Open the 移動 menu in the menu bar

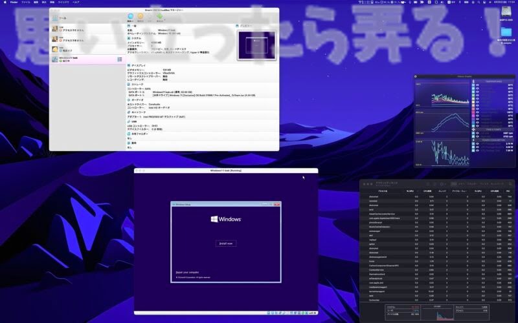pos(52,2)
